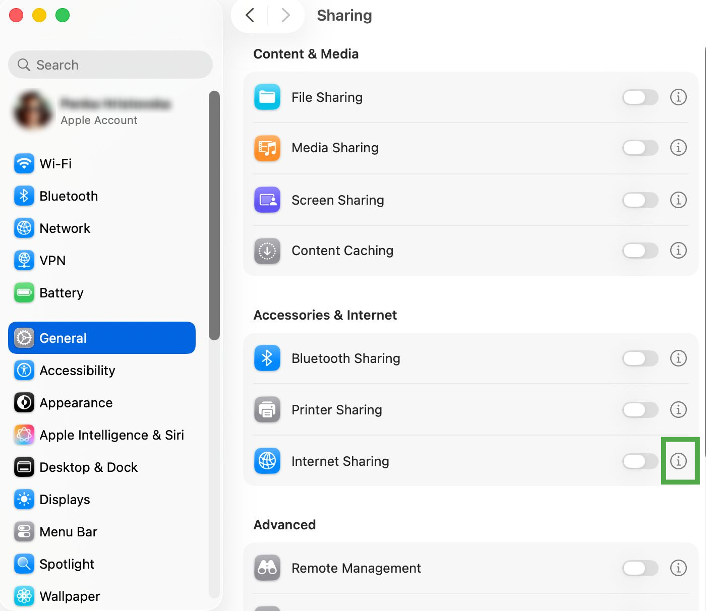Click the File Sharing folder icon

pyautogui.click(x=267, y=97)
